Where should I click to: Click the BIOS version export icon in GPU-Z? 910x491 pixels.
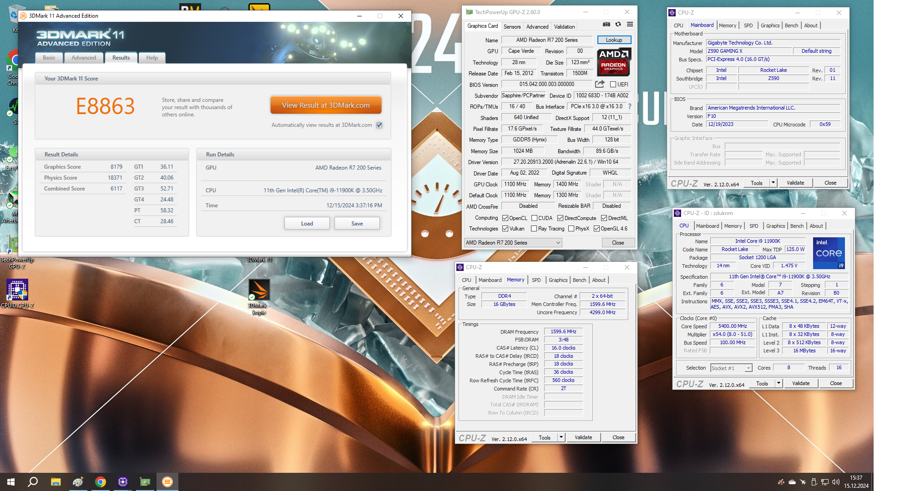tap(600, 84)
